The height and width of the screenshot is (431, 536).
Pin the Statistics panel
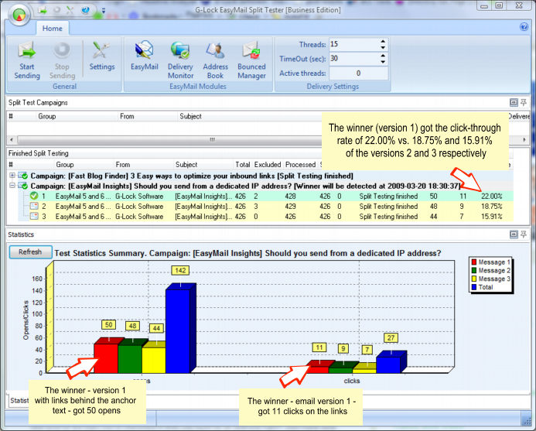pyautogui.click(x=524, y=234)
